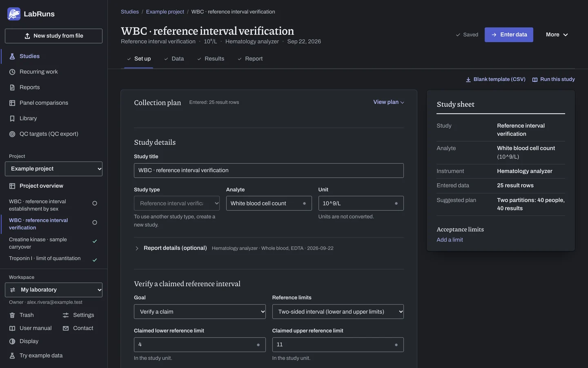Click the New study from file button
The width and height of the screenshot is (588, 368).
(x=53, y=36)
